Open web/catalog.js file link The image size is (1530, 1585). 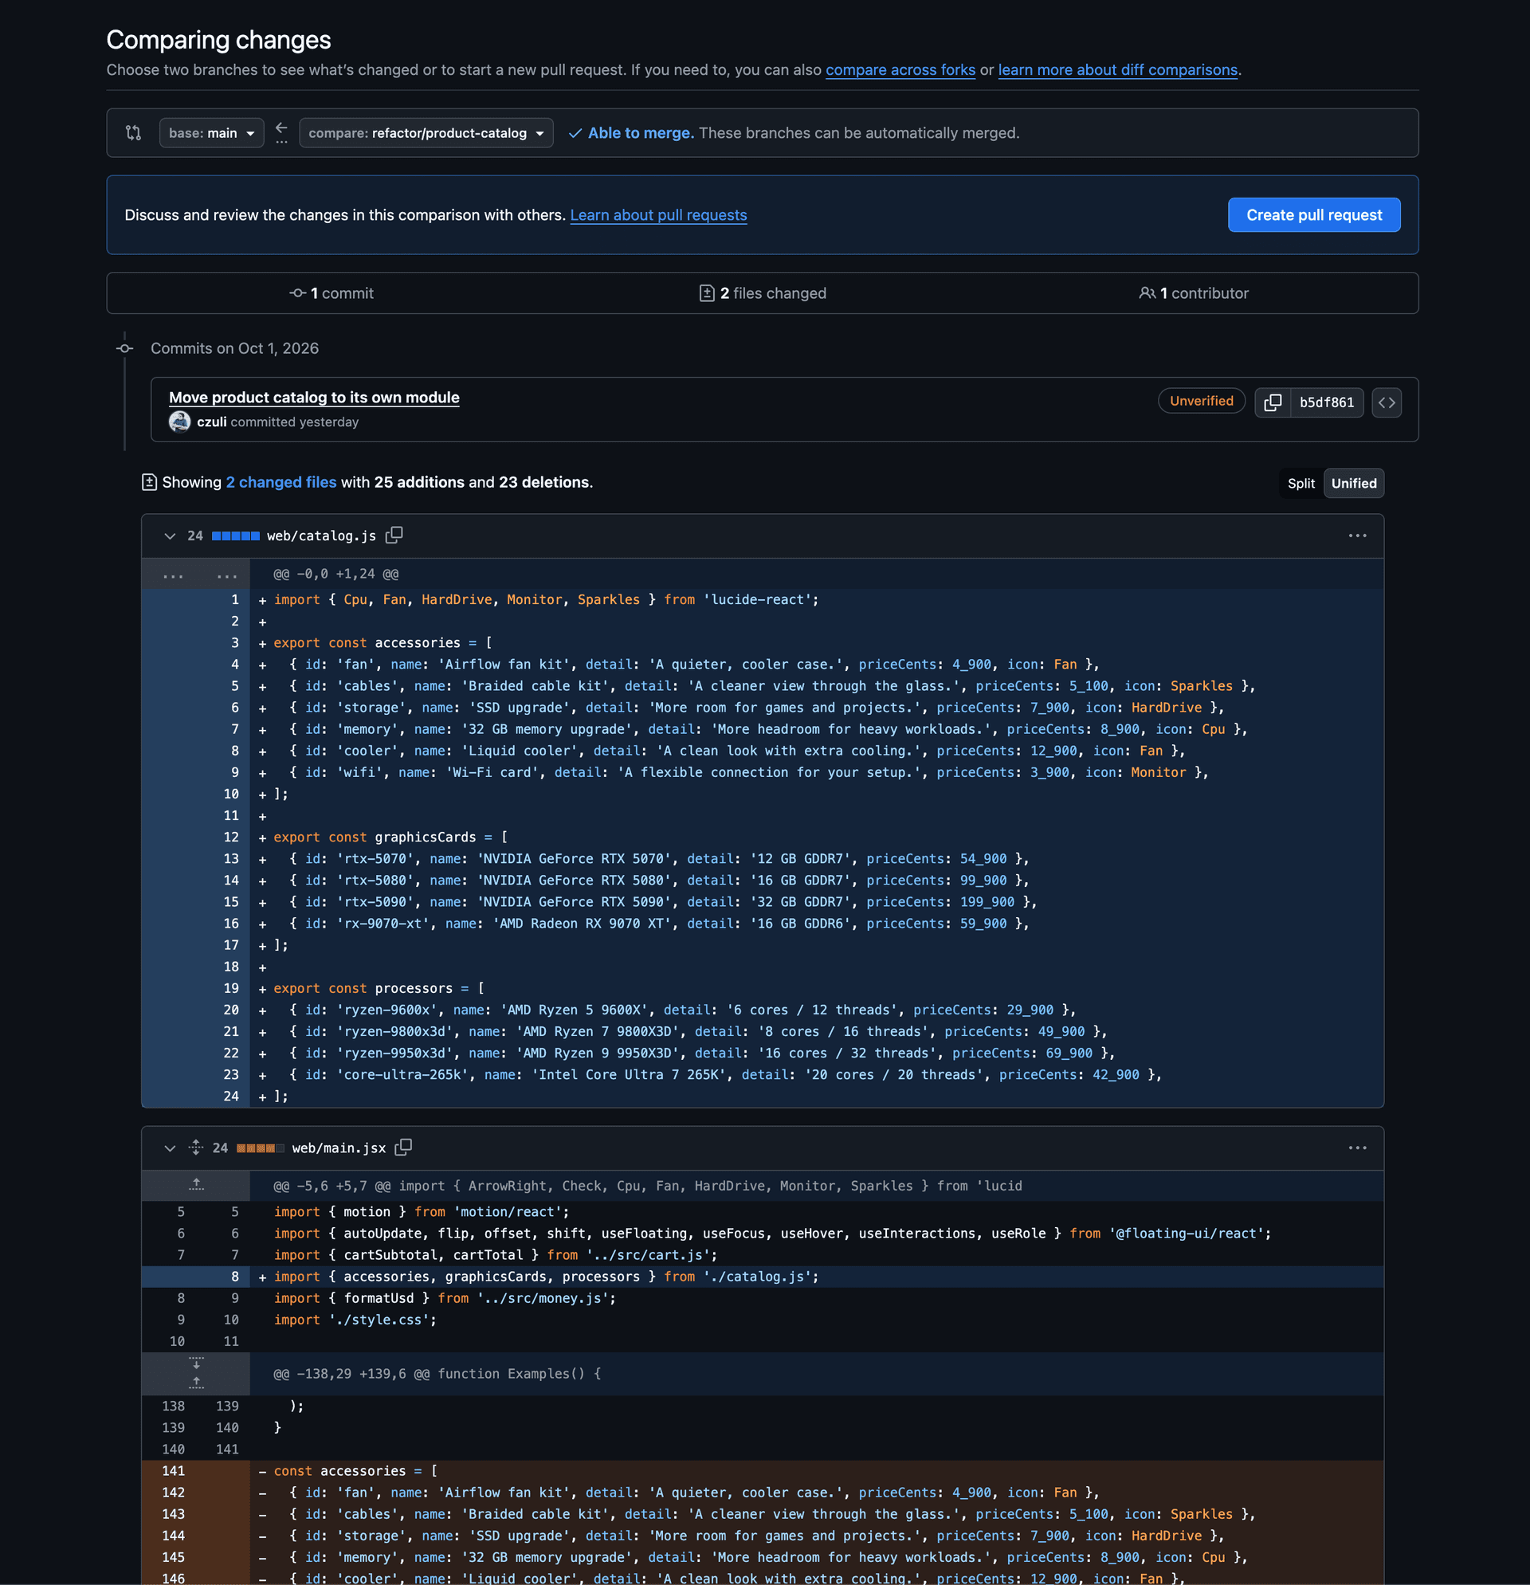(321, 536)
